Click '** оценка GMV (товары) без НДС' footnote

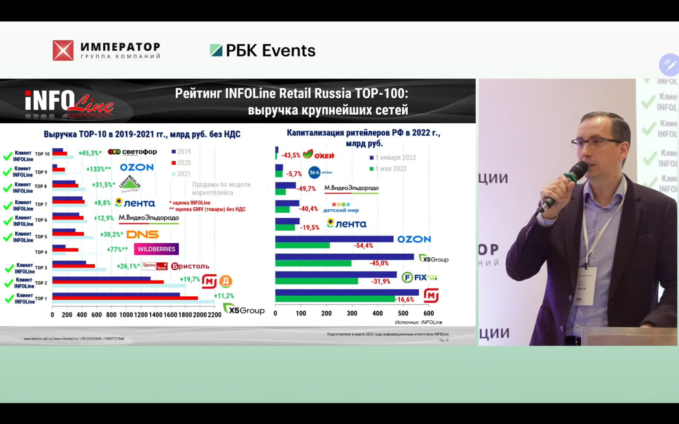207,209
